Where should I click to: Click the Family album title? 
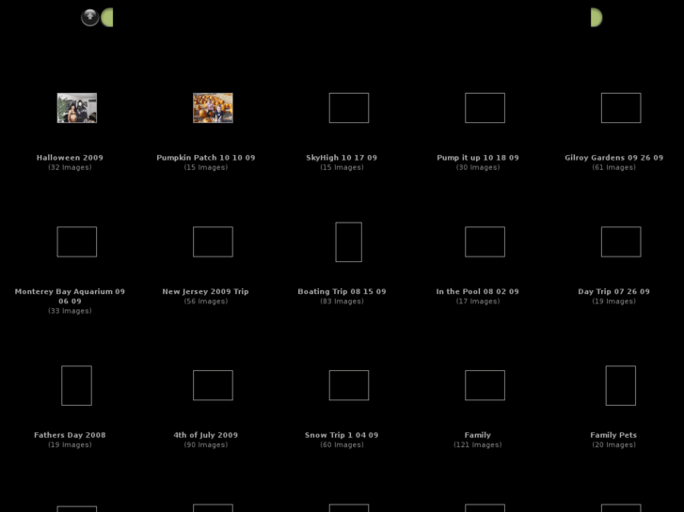point(478,434)
